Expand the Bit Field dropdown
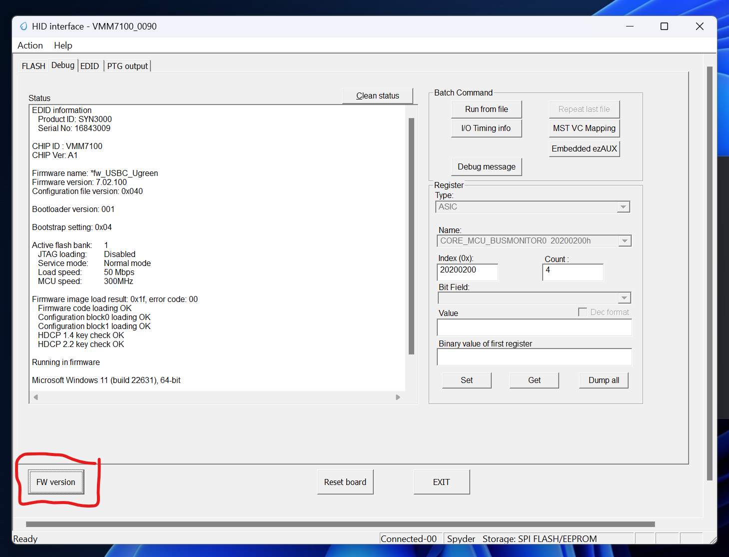The image size is (729, 557). click(624, 298)
